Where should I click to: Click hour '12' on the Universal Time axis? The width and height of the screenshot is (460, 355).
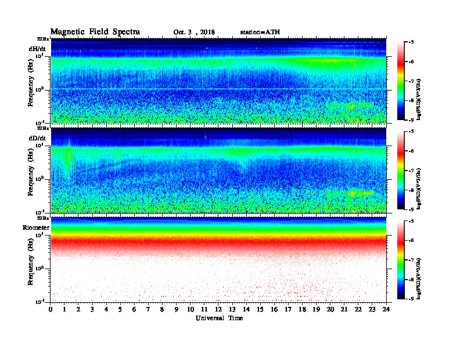click(x=218, y=309)
